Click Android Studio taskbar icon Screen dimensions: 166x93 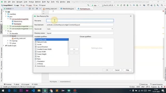[x=45, y=91]
